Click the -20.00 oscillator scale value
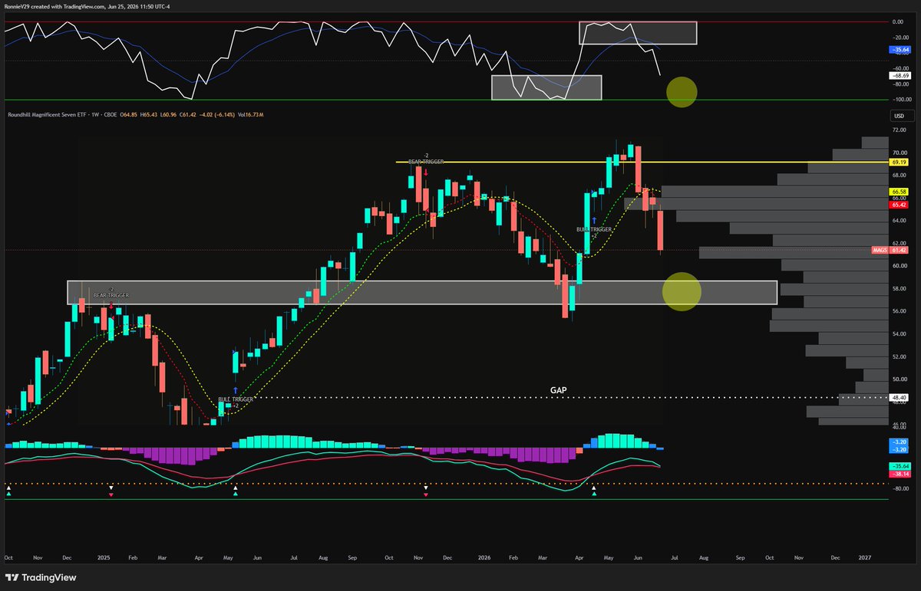This screenshot has width=921, height=591. pyautogui.click(x=900, y=36)
